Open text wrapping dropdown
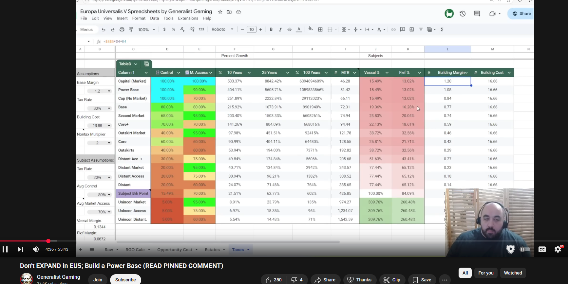Image resolution: width=568 pixels, height=284 pixels. click(x=369, y=29)
